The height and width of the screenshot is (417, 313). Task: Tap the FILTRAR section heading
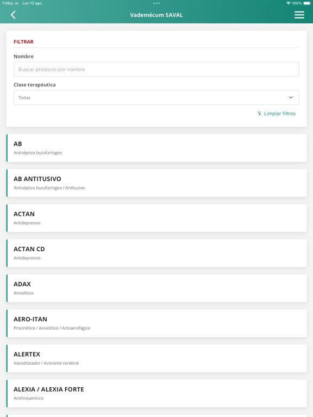point(24,42)
